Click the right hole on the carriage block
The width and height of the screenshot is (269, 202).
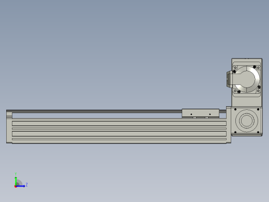(210, 114)
